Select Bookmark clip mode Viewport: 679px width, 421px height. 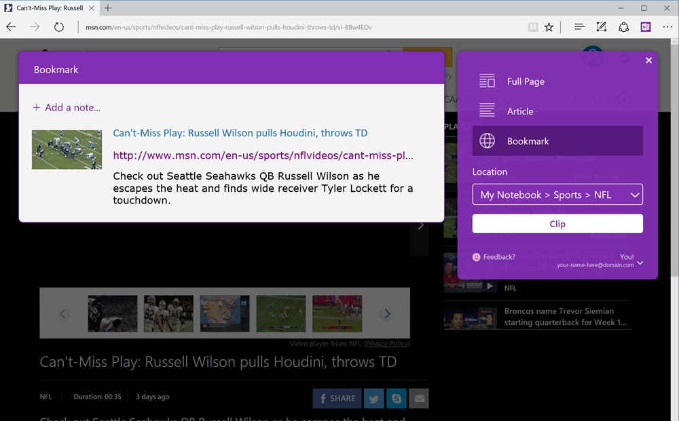[557, 141]
